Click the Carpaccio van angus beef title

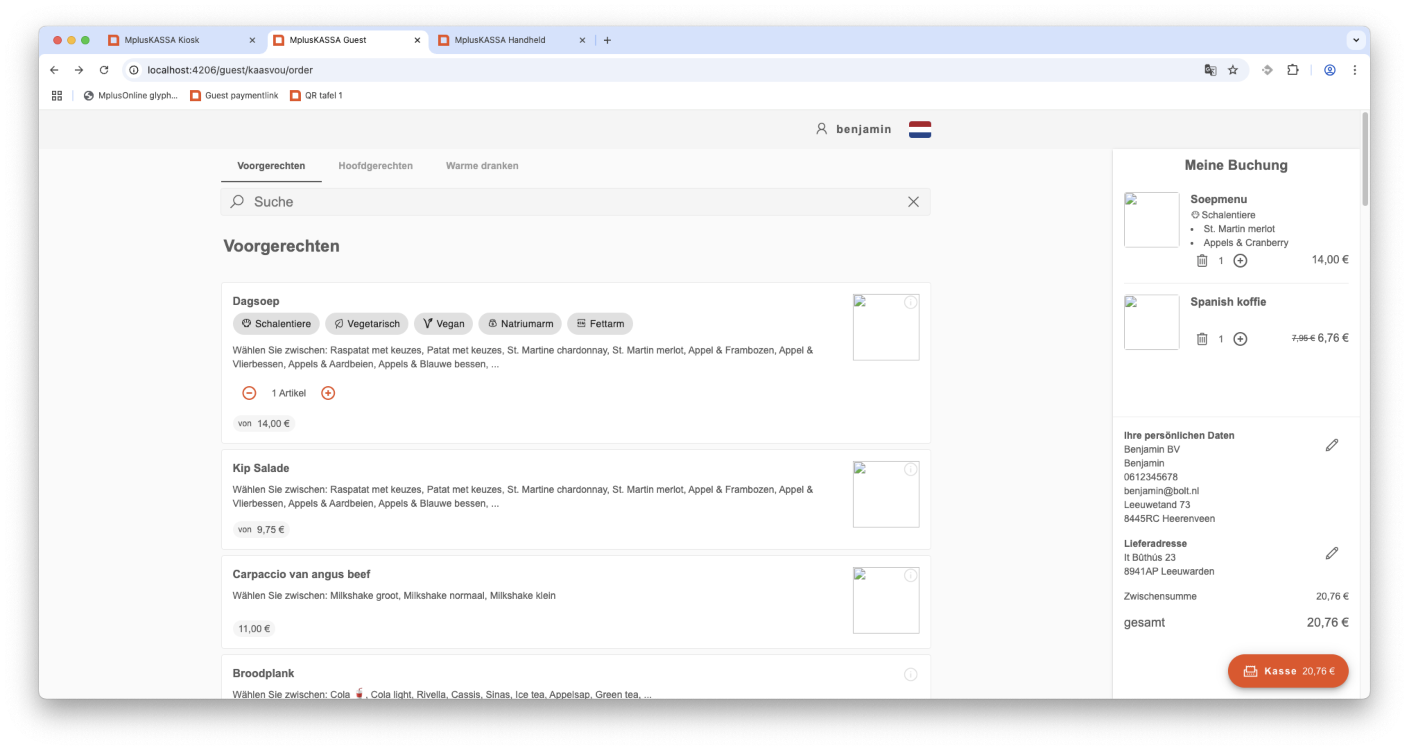pyautogui.click(x=301, y=575)
